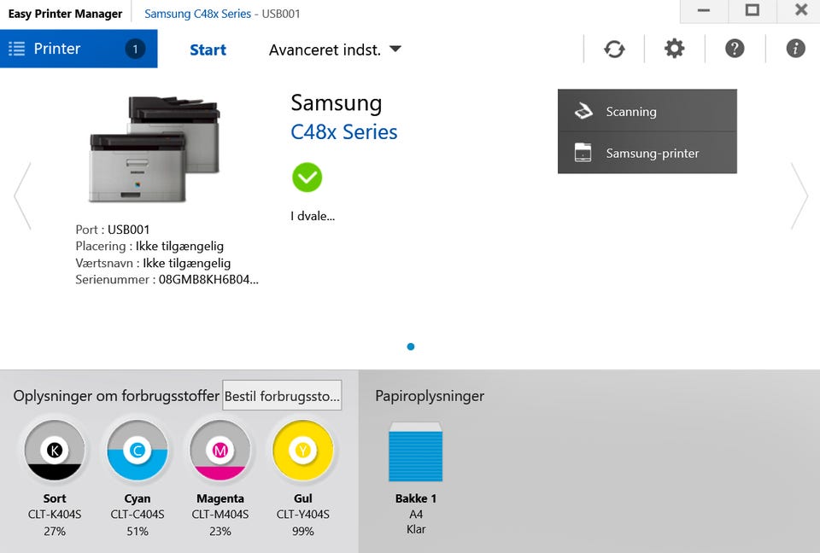
Task: Click the Værtsnavn Ikke tilgængelig text
Action: 153,263
